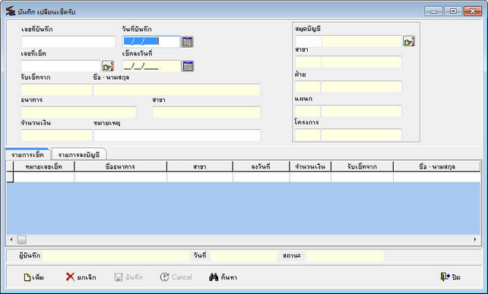Click the ฝ่าย code field
The image size is (488, 294).
308,87
